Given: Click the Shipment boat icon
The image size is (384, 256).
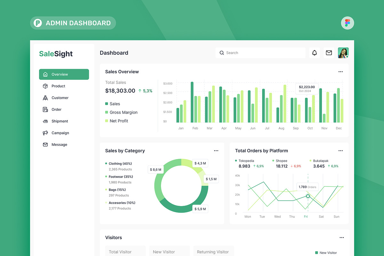Looking at the screenshot, I should click(x=45, y=121).
